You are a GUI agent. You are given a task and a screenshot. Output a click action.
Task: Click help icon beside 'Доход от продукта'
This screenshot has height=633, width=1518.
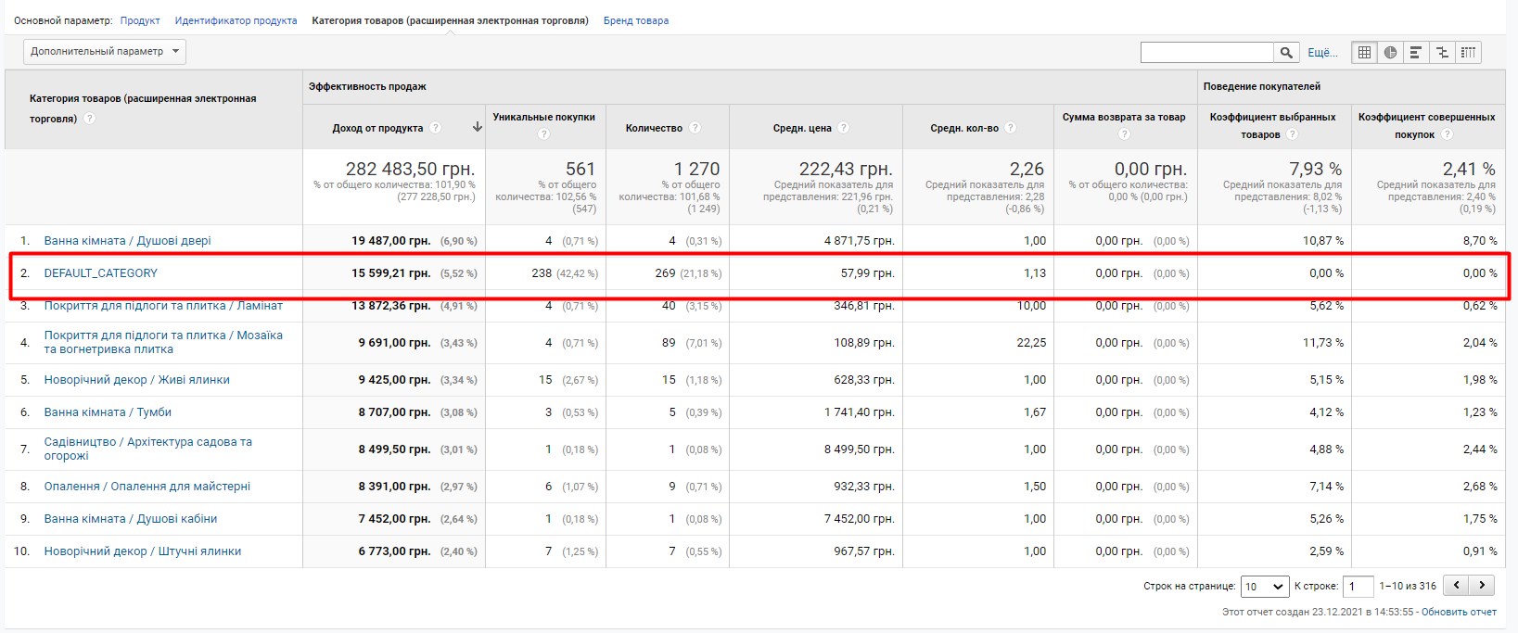click(435, 128)
